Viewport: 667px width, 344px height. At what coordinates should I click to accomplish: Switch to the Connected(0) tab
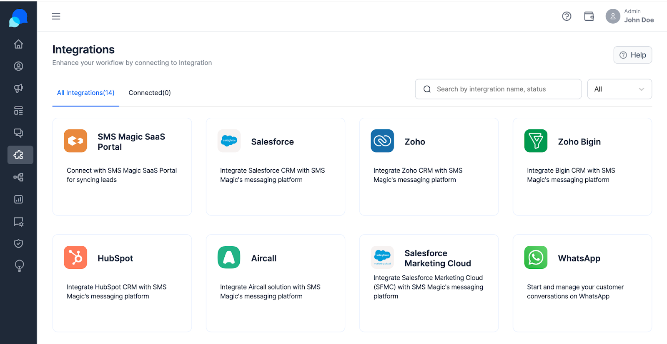coord(150,93)
